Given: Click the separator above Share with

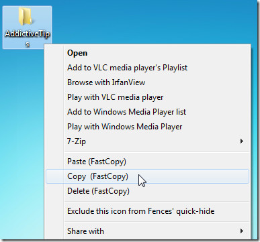Looking at the screenshot, I should (157, 222).
